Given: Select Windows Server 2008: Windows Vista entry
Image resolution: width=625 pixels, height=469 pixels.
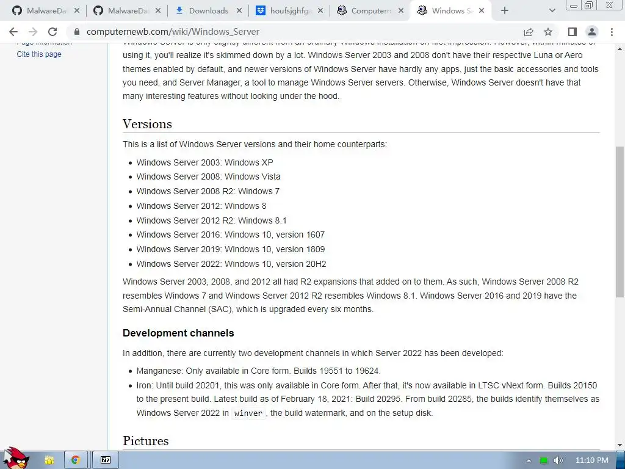Looking at the screenshot, I should click(x=208, y=176).
